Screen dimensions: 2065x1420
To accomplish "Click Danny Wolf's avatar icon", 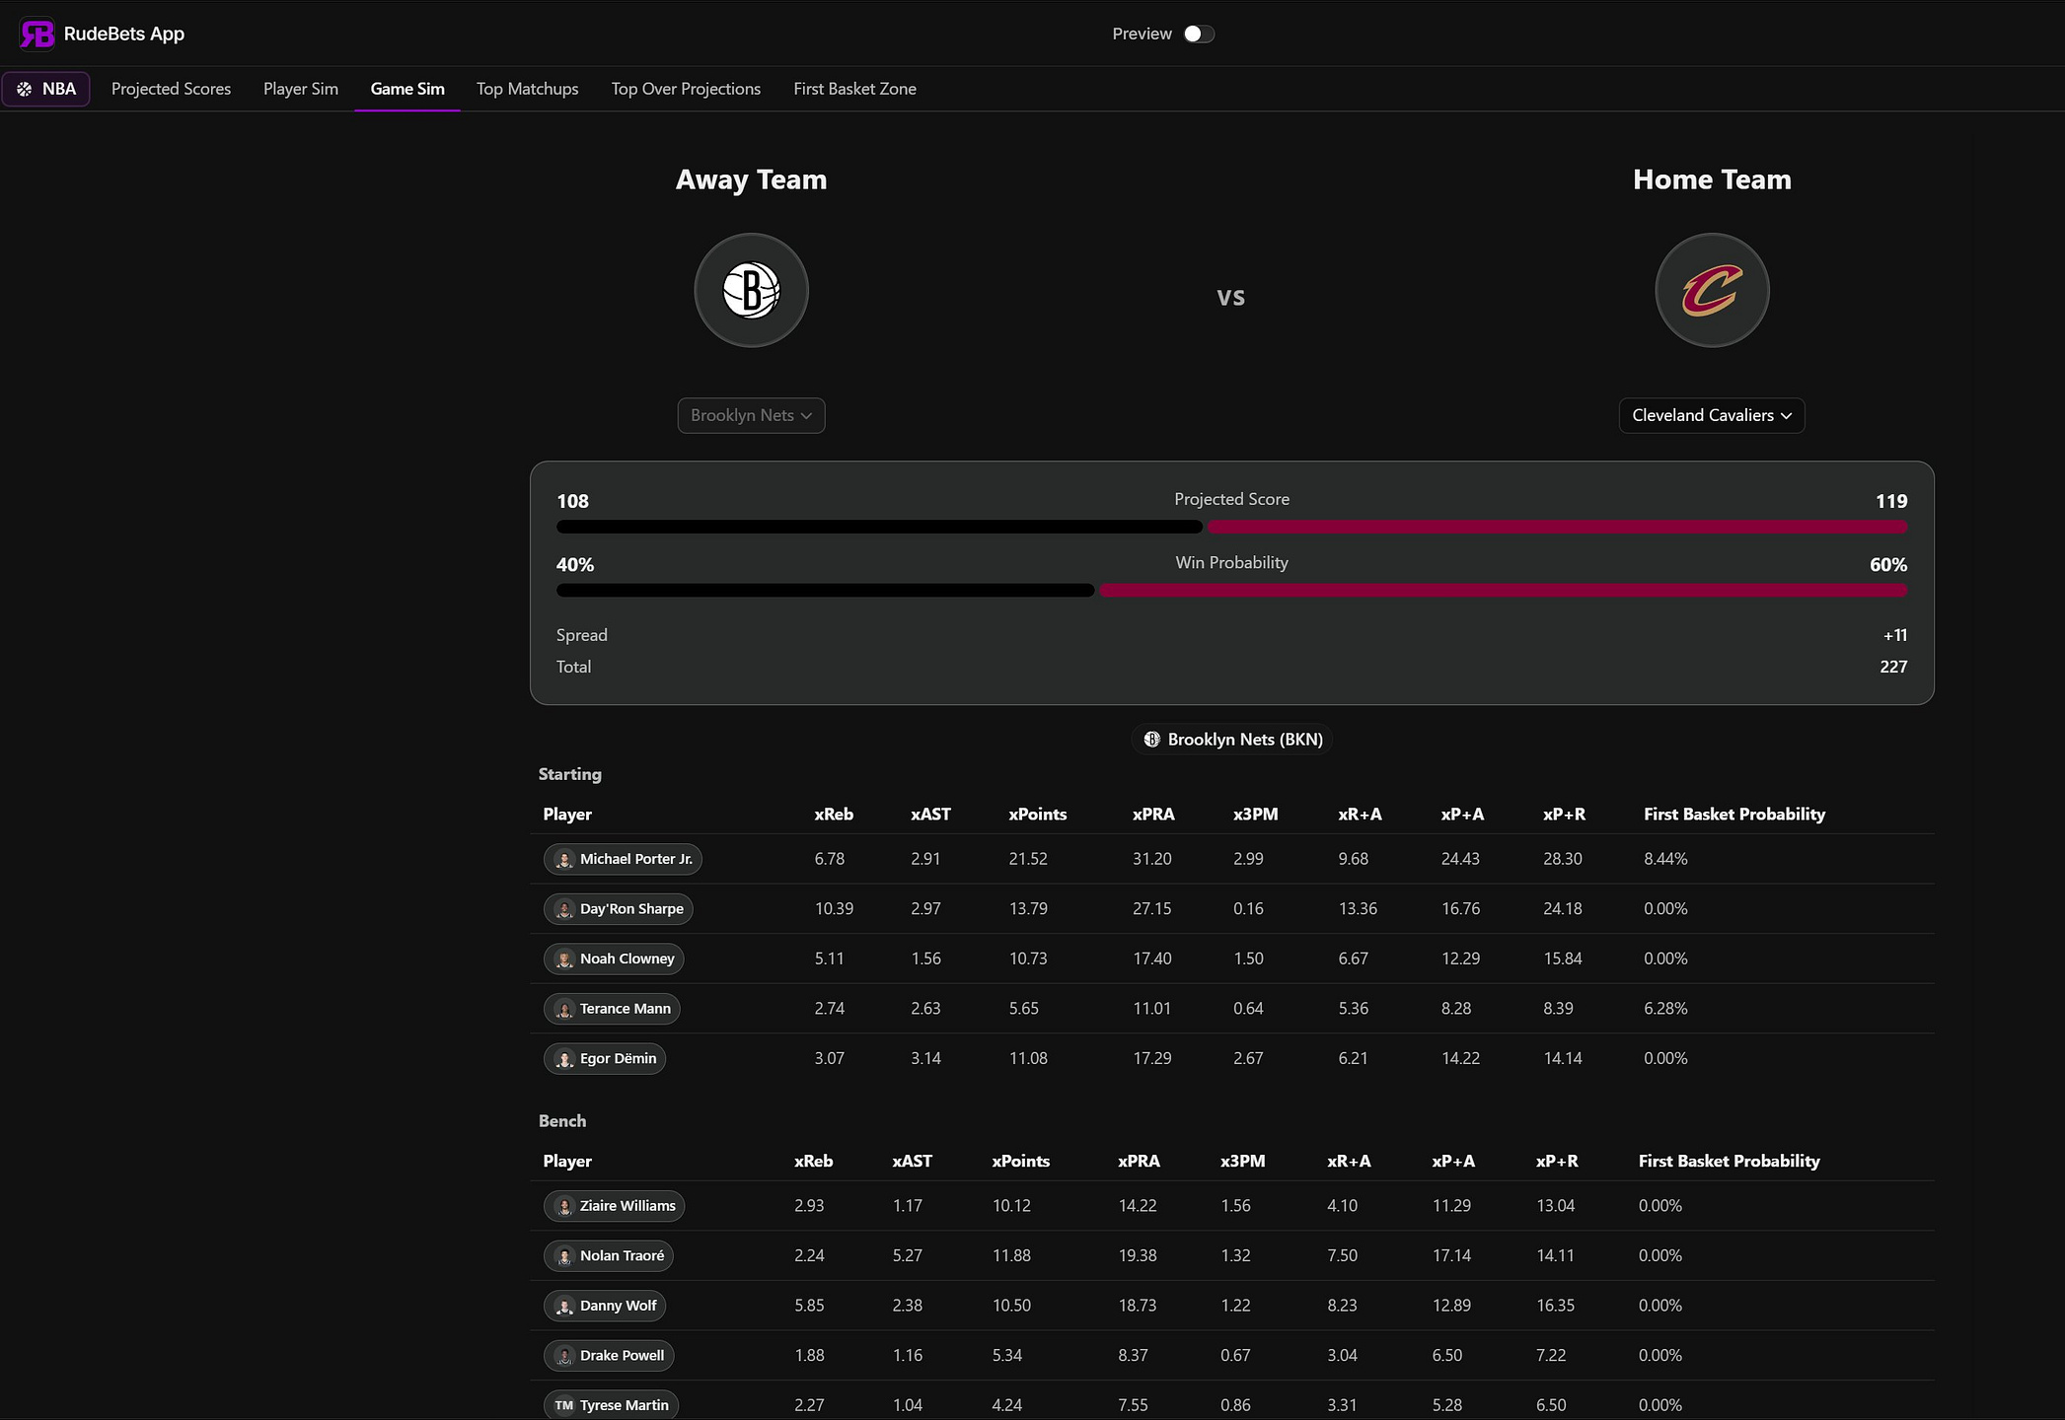I will [564, 1306].
